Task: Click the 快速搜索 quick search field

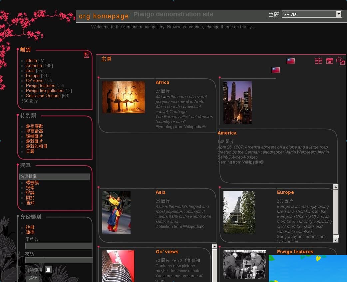Action: (x=55, y=177)
